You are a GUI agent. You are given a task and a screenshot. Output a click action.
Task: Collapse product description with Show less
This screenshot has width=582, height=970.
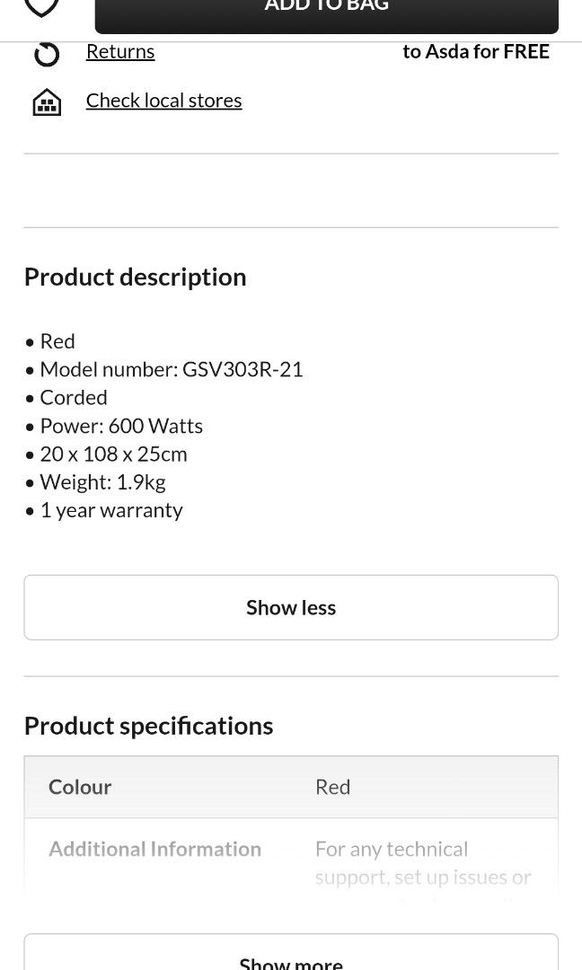tap(290, 607)
